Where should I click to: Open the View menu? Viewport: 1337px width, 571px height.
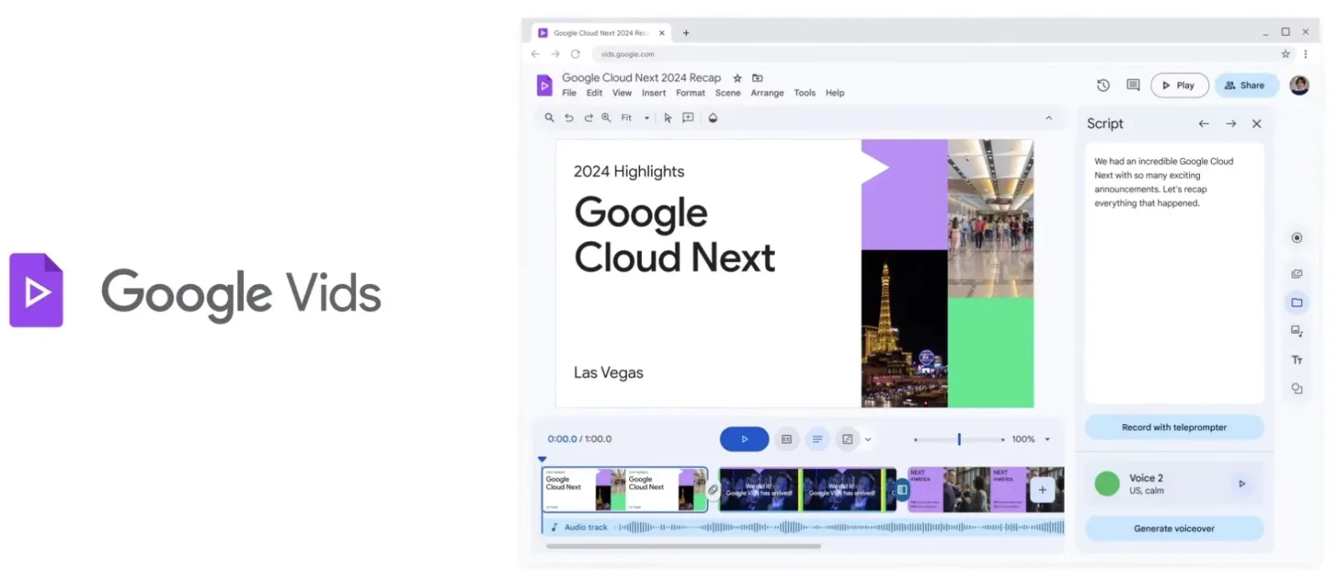pos(622,93)
